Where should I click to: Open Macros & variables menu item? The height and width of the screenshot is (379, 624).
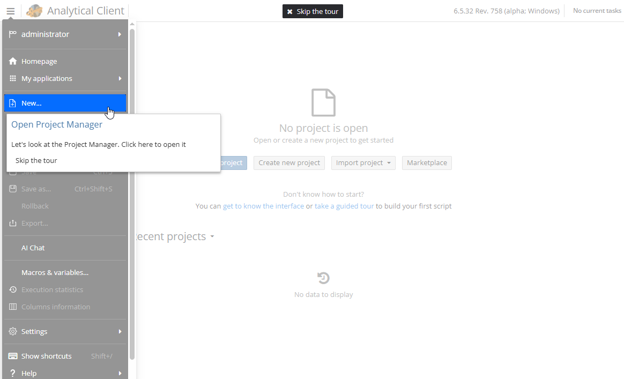point(55,273)
